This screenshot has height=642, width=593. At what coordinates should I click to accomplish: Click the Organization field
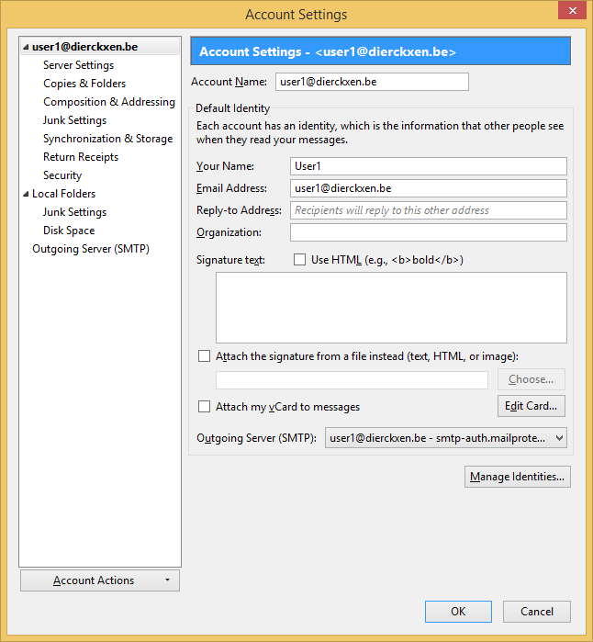[429, 232]
